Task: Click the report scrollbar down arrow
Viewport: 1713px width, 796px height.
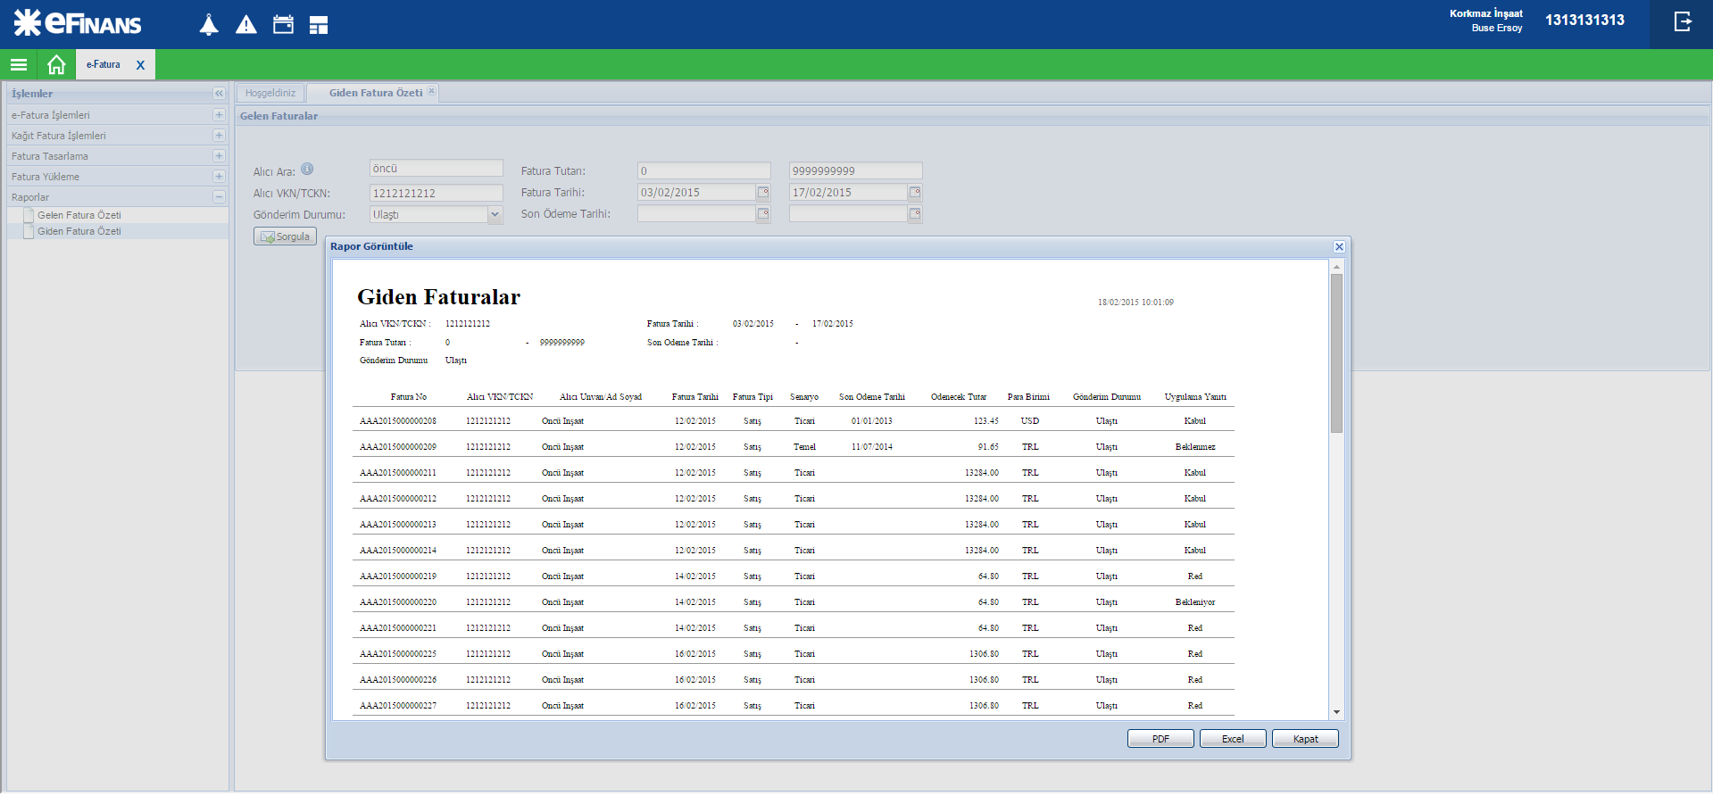Action: click(1336, 712)
